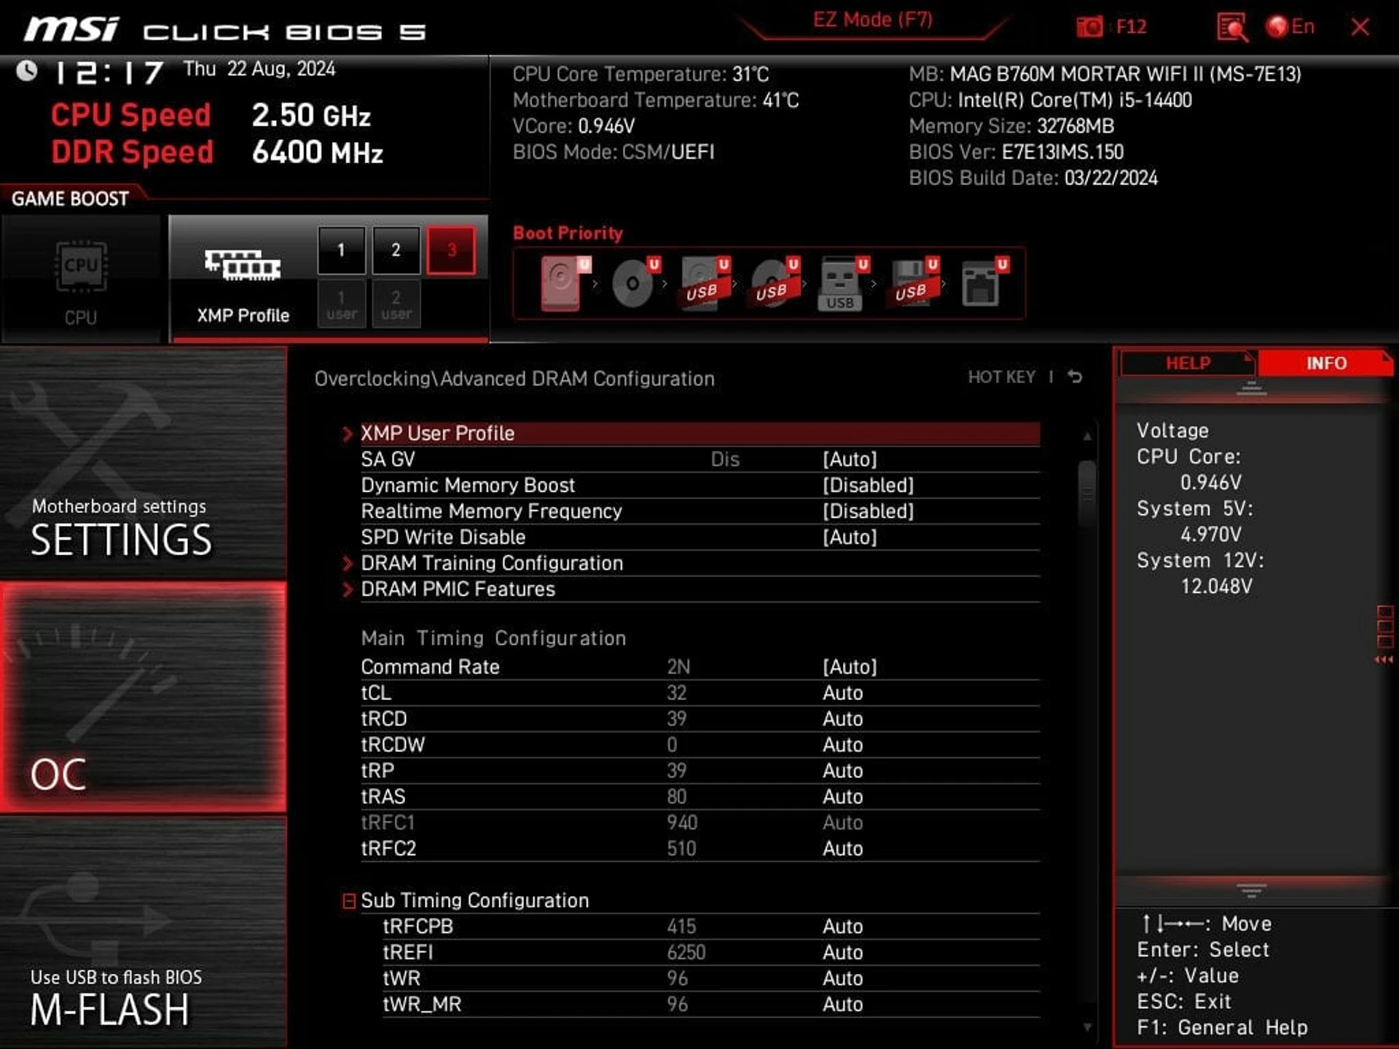Select the tRAS Auto value field
1399x1049 pixels.
(842, 797)
